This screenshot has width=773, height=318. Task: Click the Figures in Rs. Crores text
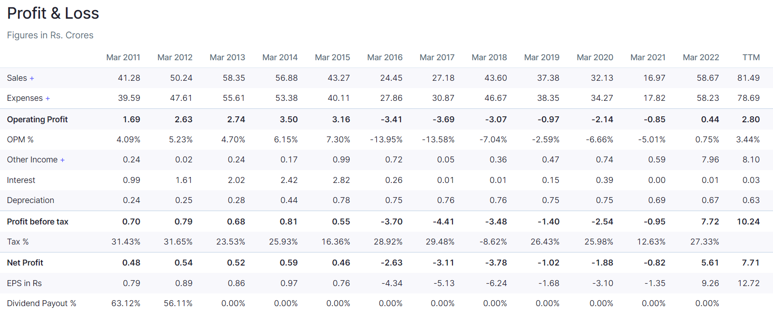tap(50, 35)
